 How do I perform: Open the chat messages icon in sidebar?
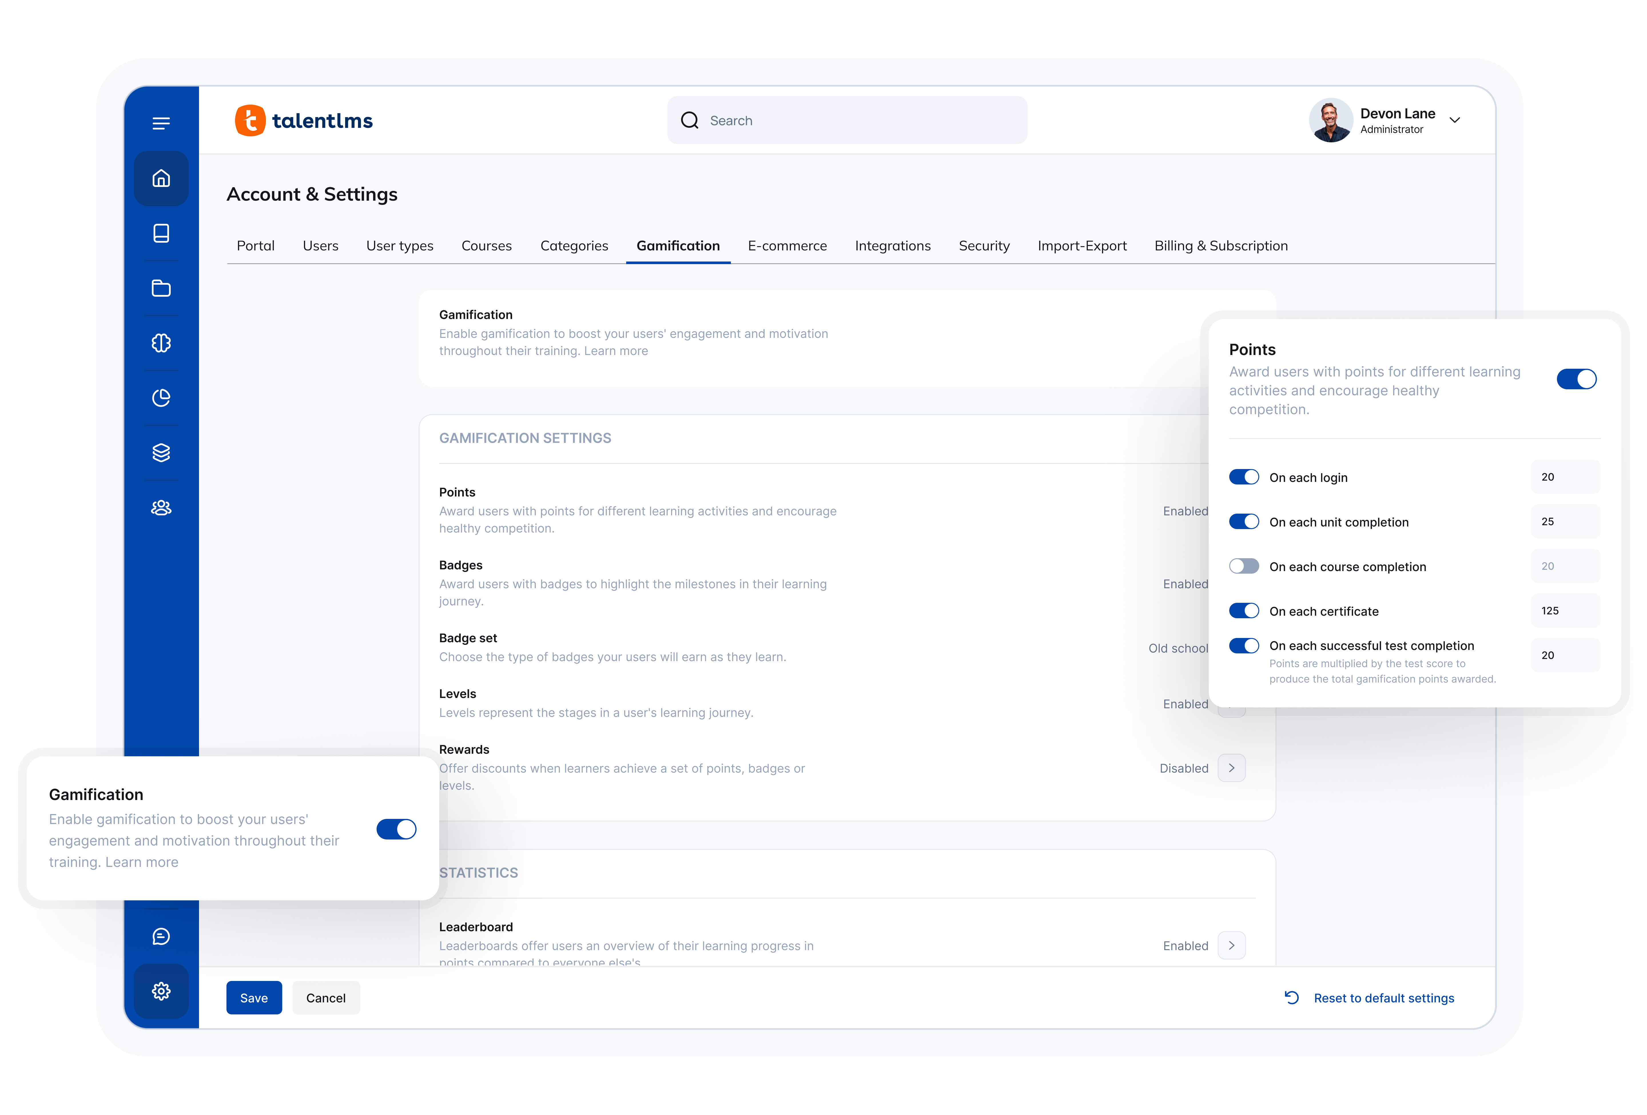pos(161,936)
